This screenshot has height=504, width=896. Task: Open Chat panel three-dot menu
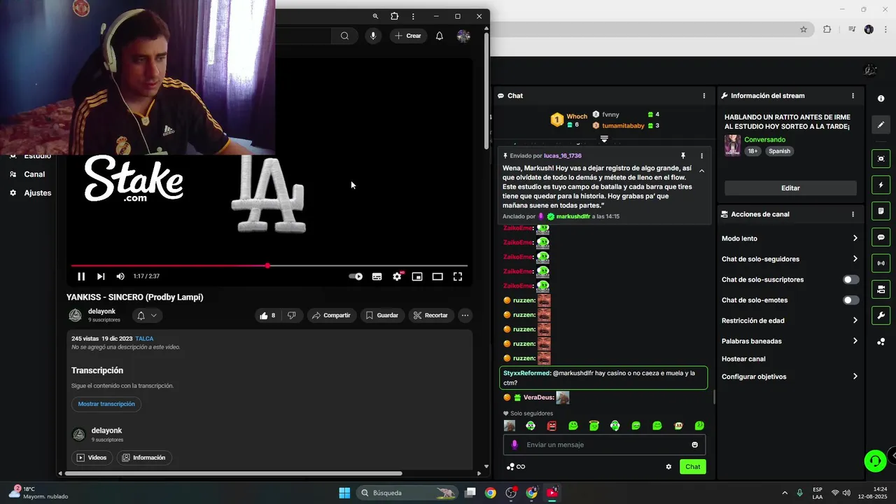(x=704, y=96)
